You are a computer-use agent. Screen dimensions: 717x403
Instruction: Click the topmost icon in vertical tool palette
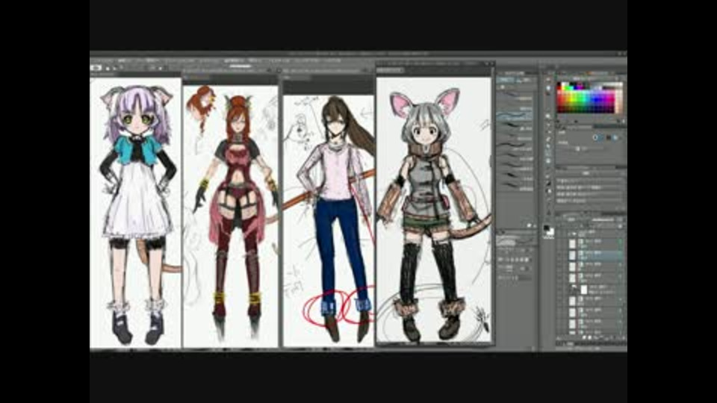click(x=548, y=80)
